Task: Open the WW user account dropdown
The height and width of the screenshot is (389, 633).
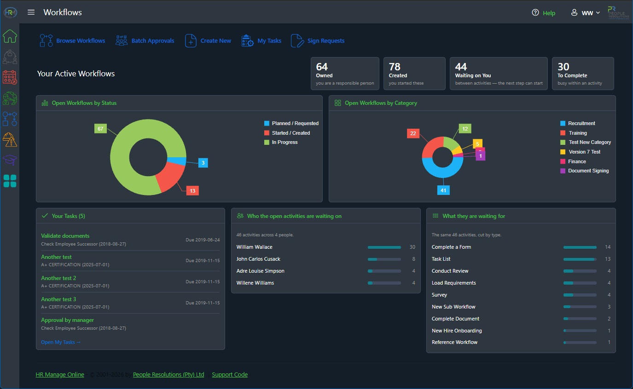Action: pos(586,13)
